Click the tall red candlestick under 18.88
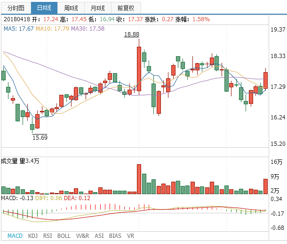 [x=139, y=69]
